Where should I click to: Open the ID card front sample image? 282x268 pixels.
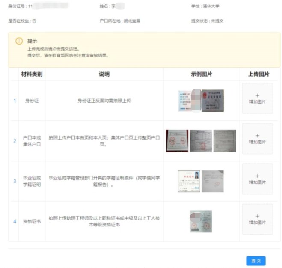pos(189,101)
